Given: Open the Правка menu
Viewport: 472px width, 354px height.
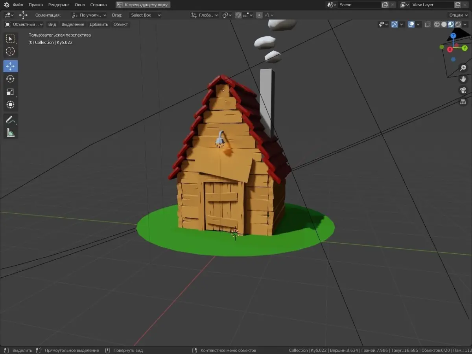Looking at the screenshot, I should coord(36,5).
